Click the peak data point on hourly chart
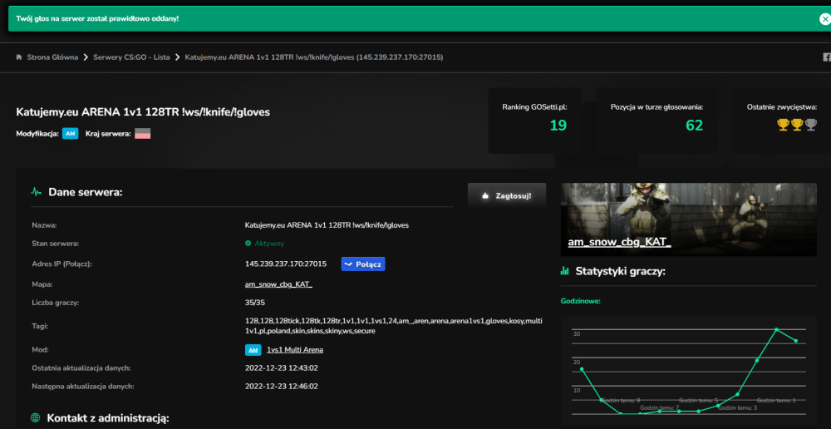This screenshot has height=429, width=831. pyautogui.click(x=776, y=329)
